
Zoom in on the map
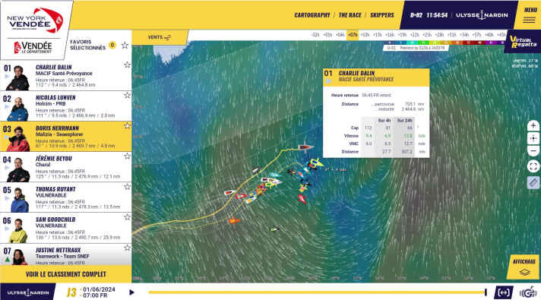click(x=533, y=125)
